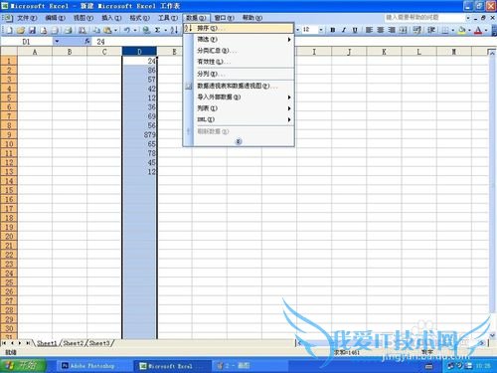This screenshot has width=497, height=373.
Task: Open the fill color palette dropdown arrow
Action: point(469,30)
